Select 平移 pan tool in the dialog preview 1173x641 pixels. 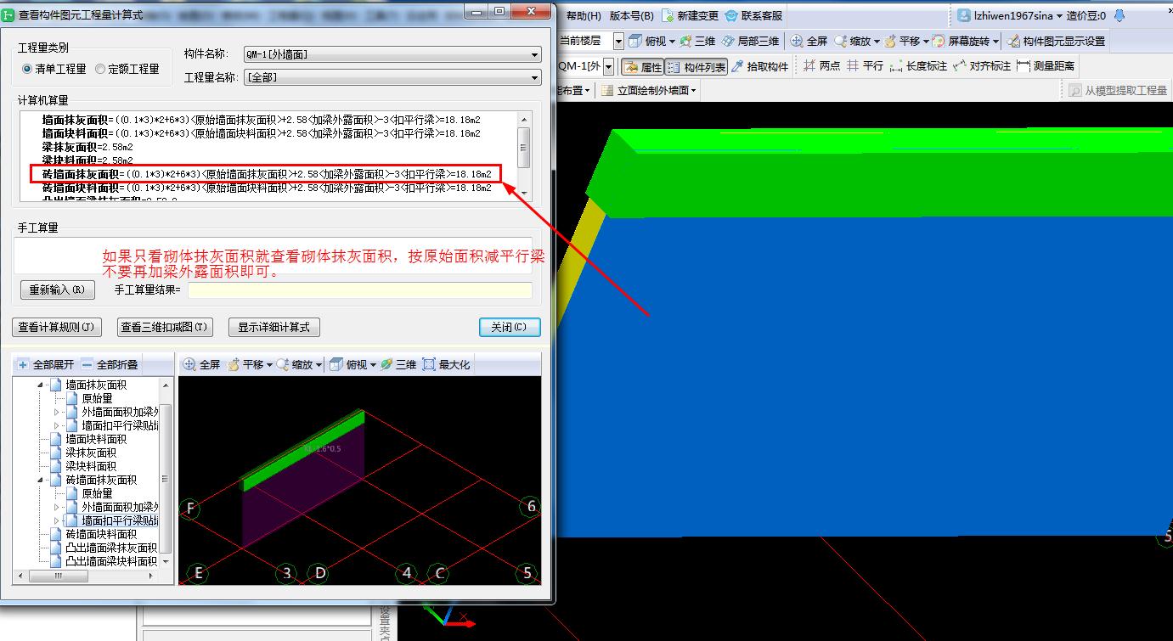(x=245, y=364)
